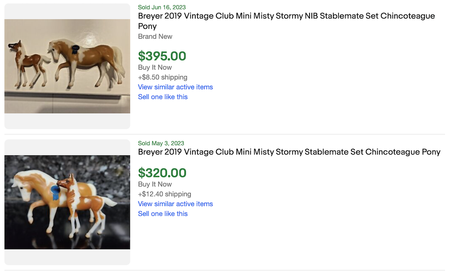Image resolution: width=450 pixels, height=271 pixels.
Task: Click the blue ribbon in the $320.00 photo
Action: tap(55, 193)
